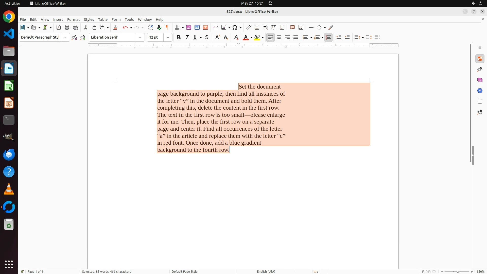
Task: Insert a special character with omega icon
Action: (x=235, y=27)
